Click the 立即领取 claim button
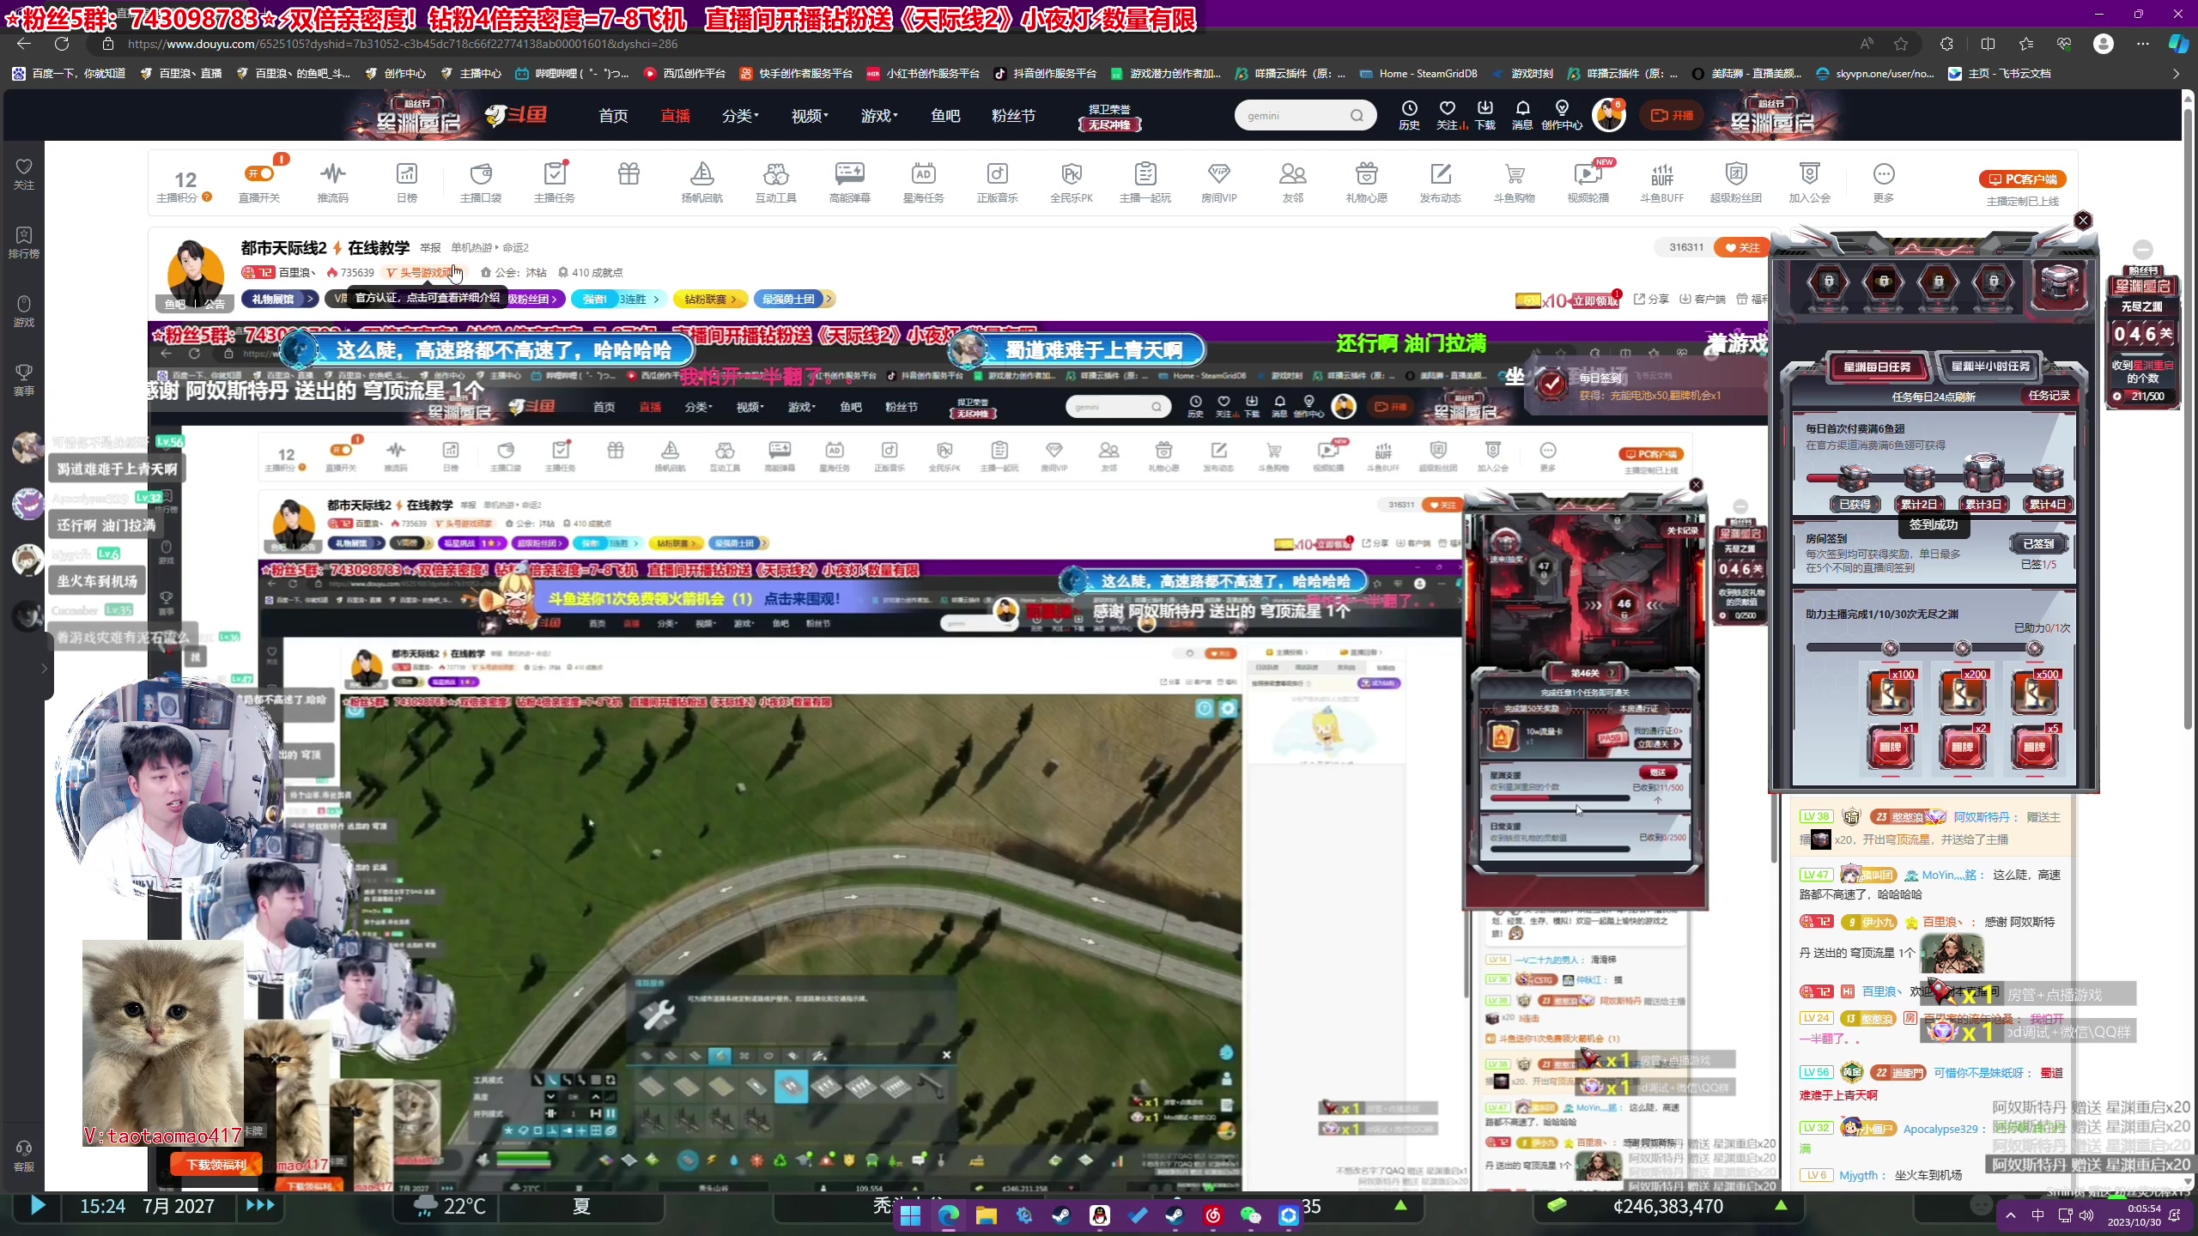The height and width of the screenshot is (1236, 2198). pyautogui.click(x=1594, y=300)
